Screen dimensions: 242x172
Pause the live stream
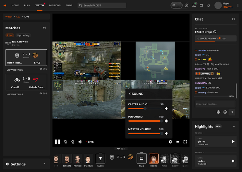pos(57,142)
